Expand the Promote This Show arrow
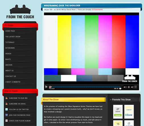This screenshot has width=144, height=126. 111,99
